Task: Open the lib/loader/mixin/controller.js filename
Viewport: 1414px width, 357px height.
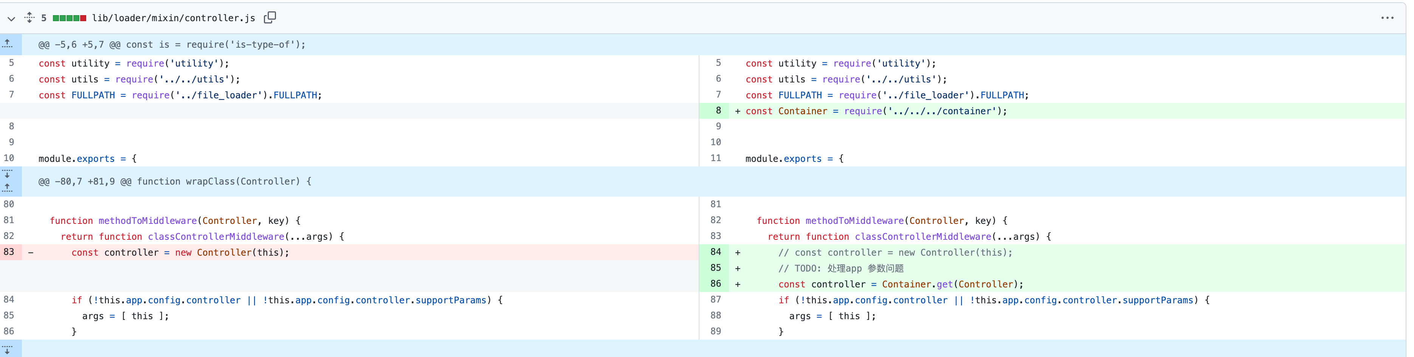Action: point(173,18)
